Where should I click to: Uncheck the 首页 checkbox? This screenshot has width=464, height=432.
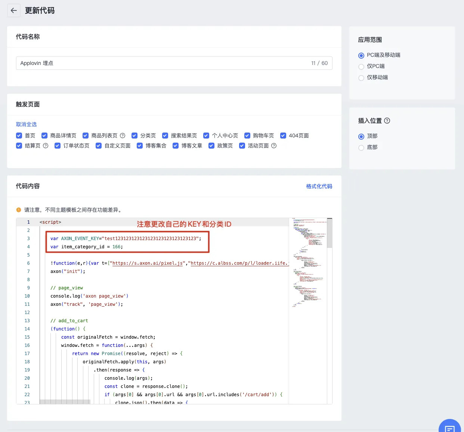tap(19, 136)
